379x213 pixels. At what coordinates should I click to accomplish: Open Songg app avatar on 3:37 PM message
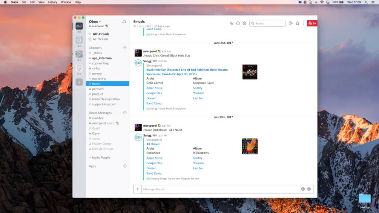click(x=138, y=137)
